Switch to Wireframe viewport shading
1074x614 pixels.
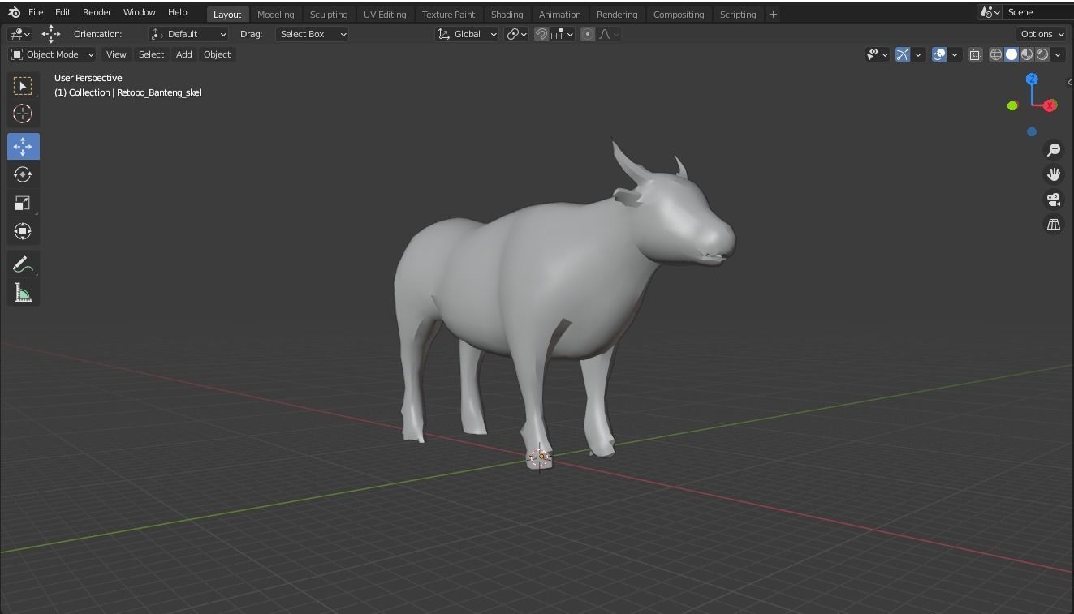pyautogui.click(x=996, y=54)
